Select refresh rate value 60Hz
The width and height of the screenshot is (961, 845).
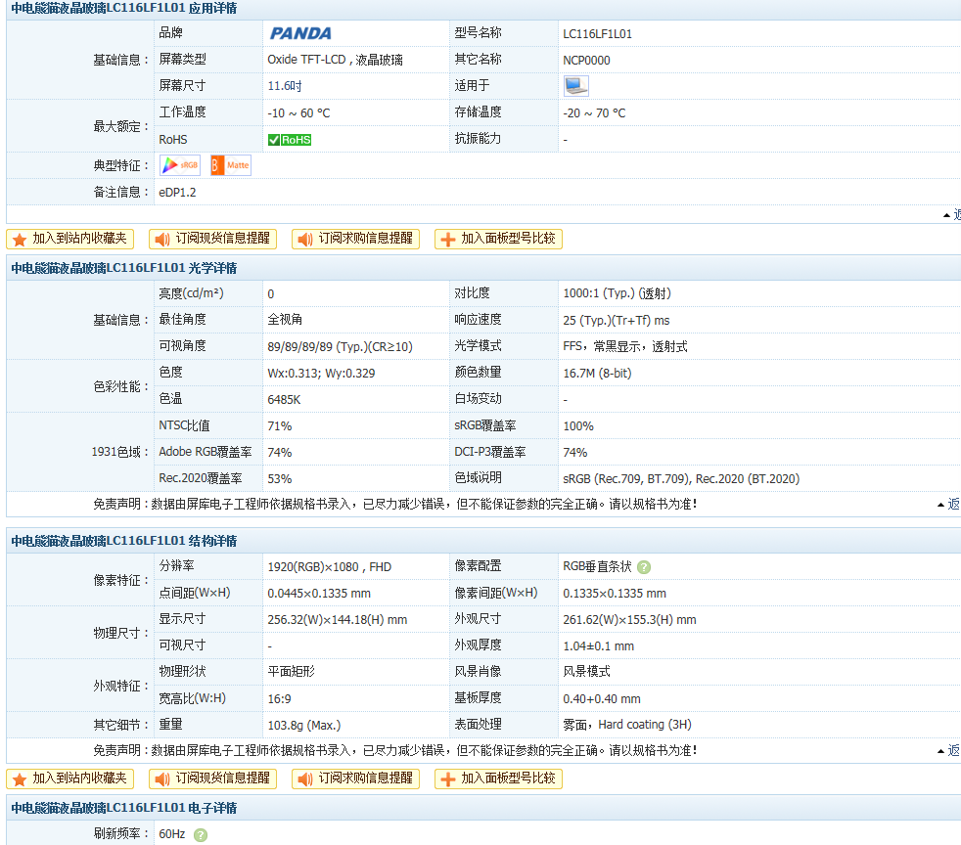point(171,834)
